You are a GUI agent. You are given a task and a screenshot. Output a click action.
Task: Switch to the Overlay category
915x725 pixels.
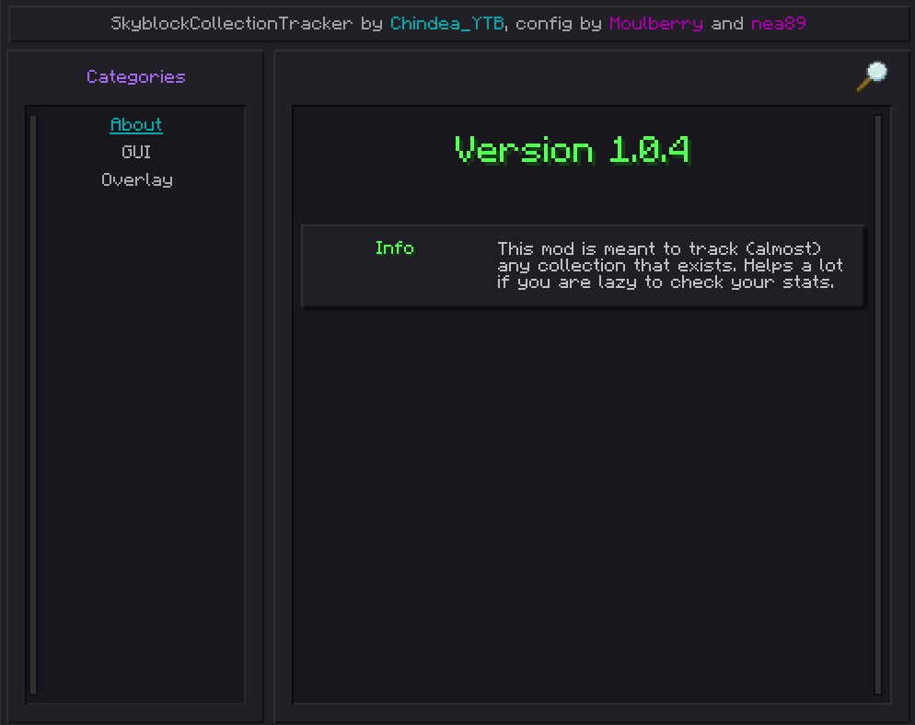point(136,179)
